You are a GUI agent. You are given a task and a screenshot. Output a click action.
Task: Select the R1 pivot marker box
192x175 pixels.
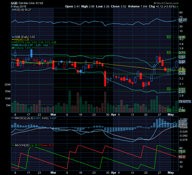169,53
